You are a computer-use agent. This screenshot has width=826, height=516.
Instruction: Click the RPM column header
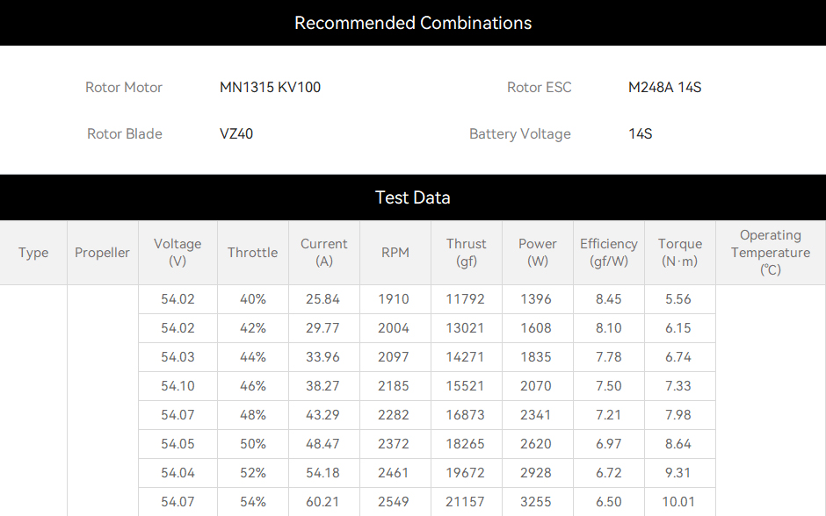point(395,253)
